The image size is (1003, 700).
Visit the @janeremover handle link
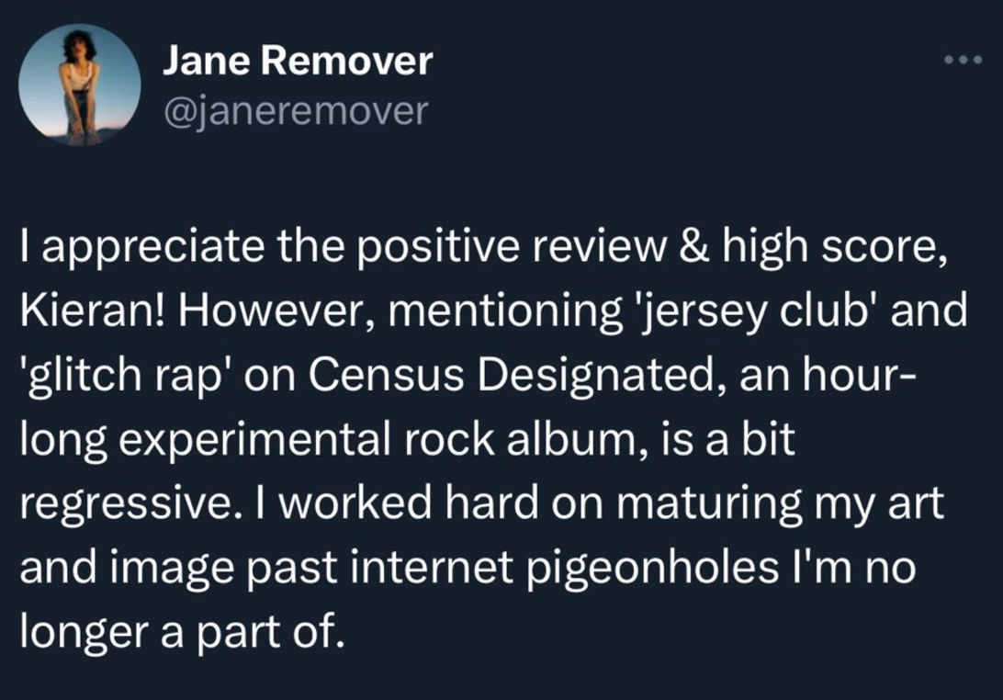coord(296,111)
